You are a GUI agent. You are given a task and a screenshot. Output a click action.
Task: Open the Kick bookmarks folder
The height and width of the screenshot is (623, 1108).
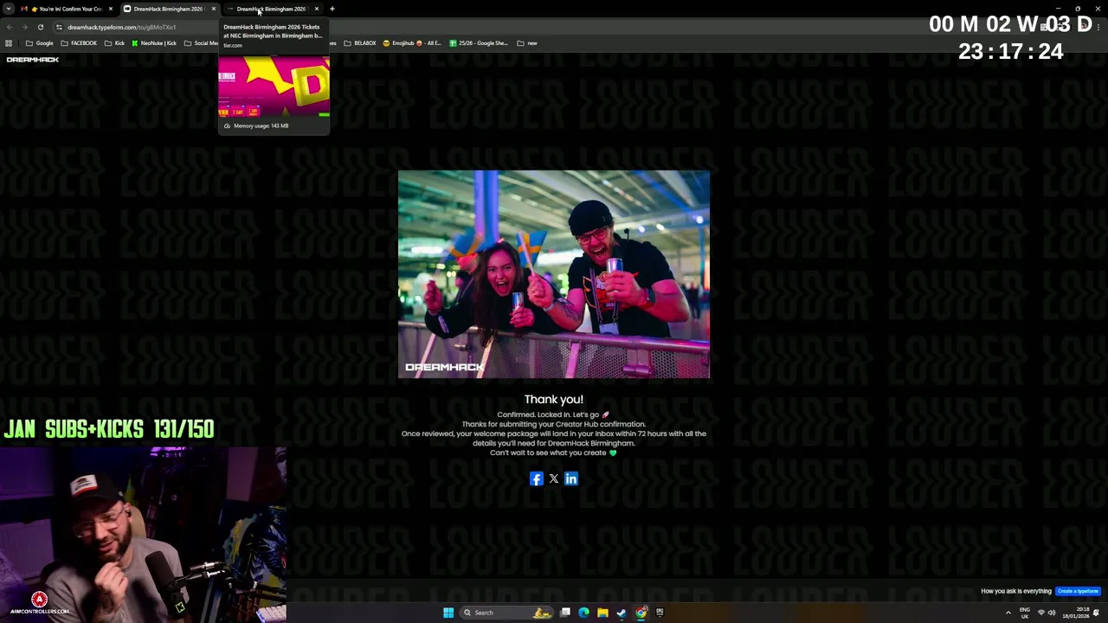[114, 43]
